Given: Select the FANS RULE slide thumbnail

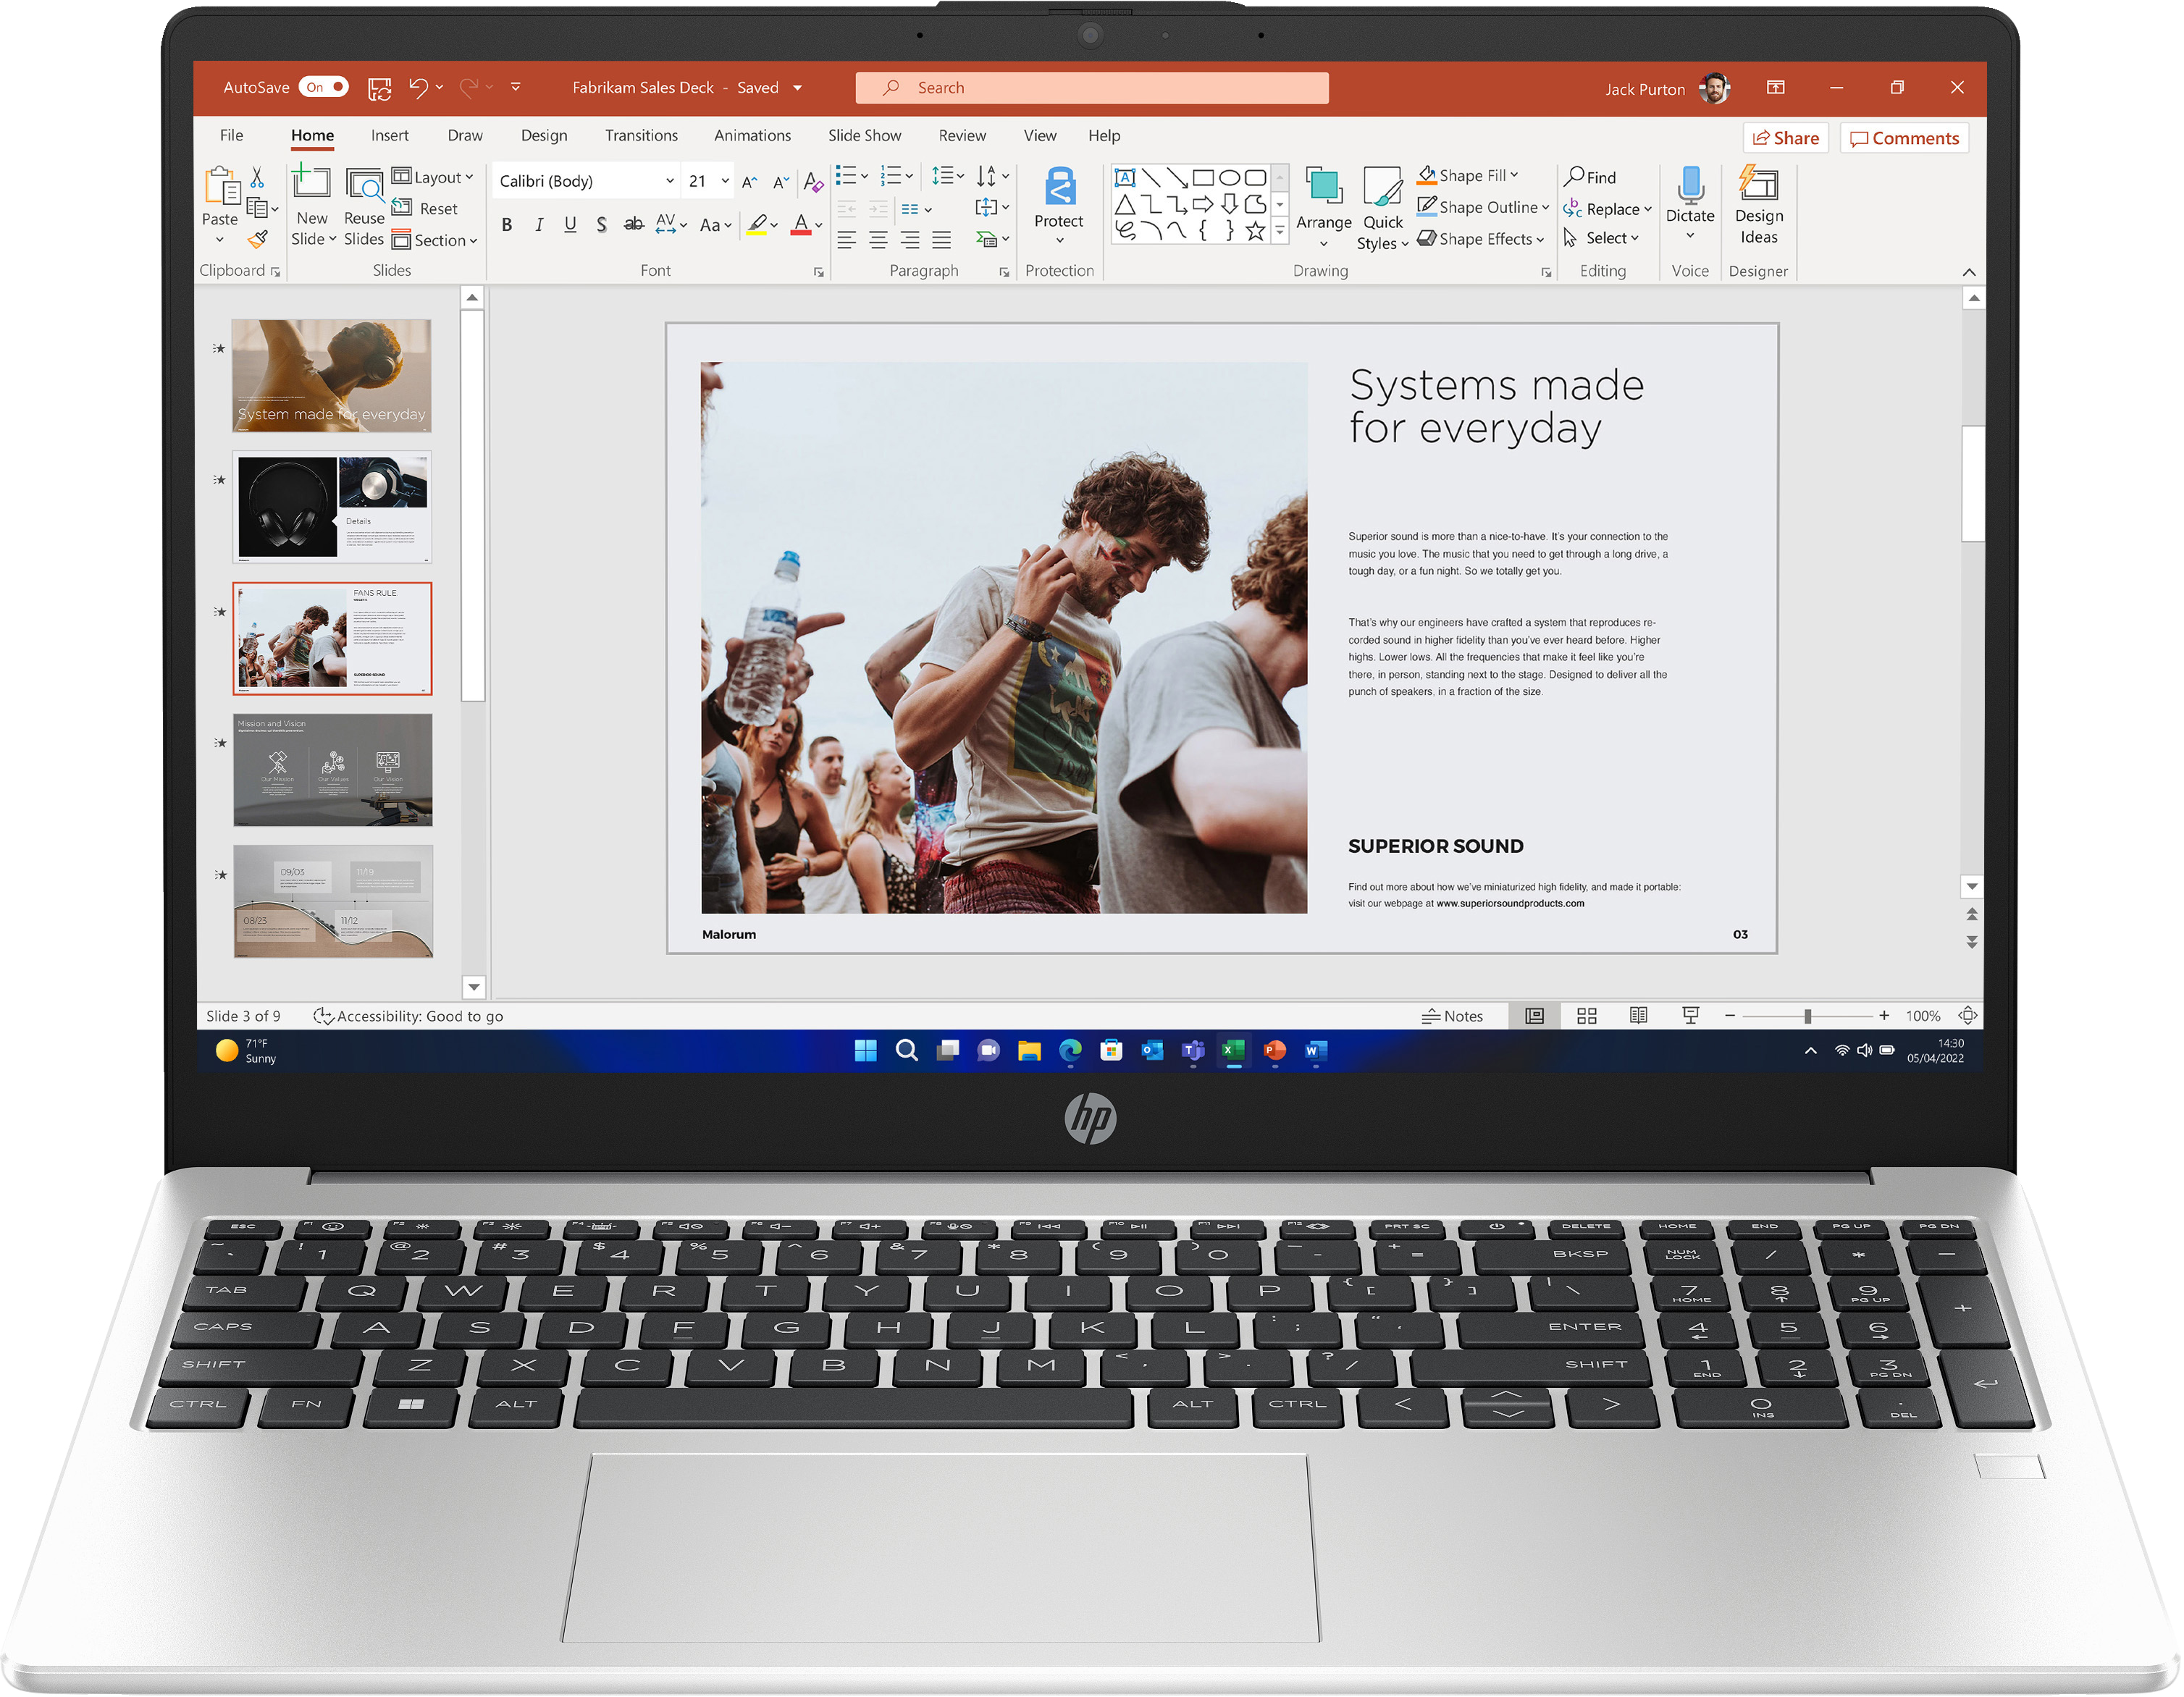Looking at the screenshot, I should click(332, 638).
